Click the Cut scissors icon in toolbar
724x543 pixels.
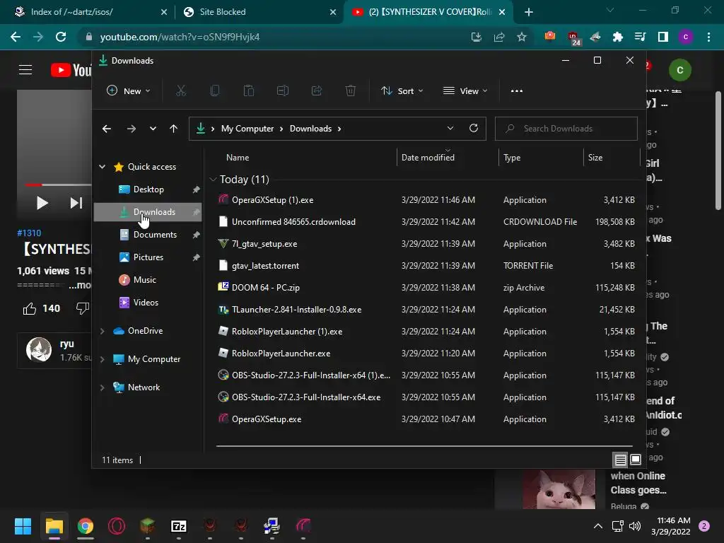click(180, 91)
